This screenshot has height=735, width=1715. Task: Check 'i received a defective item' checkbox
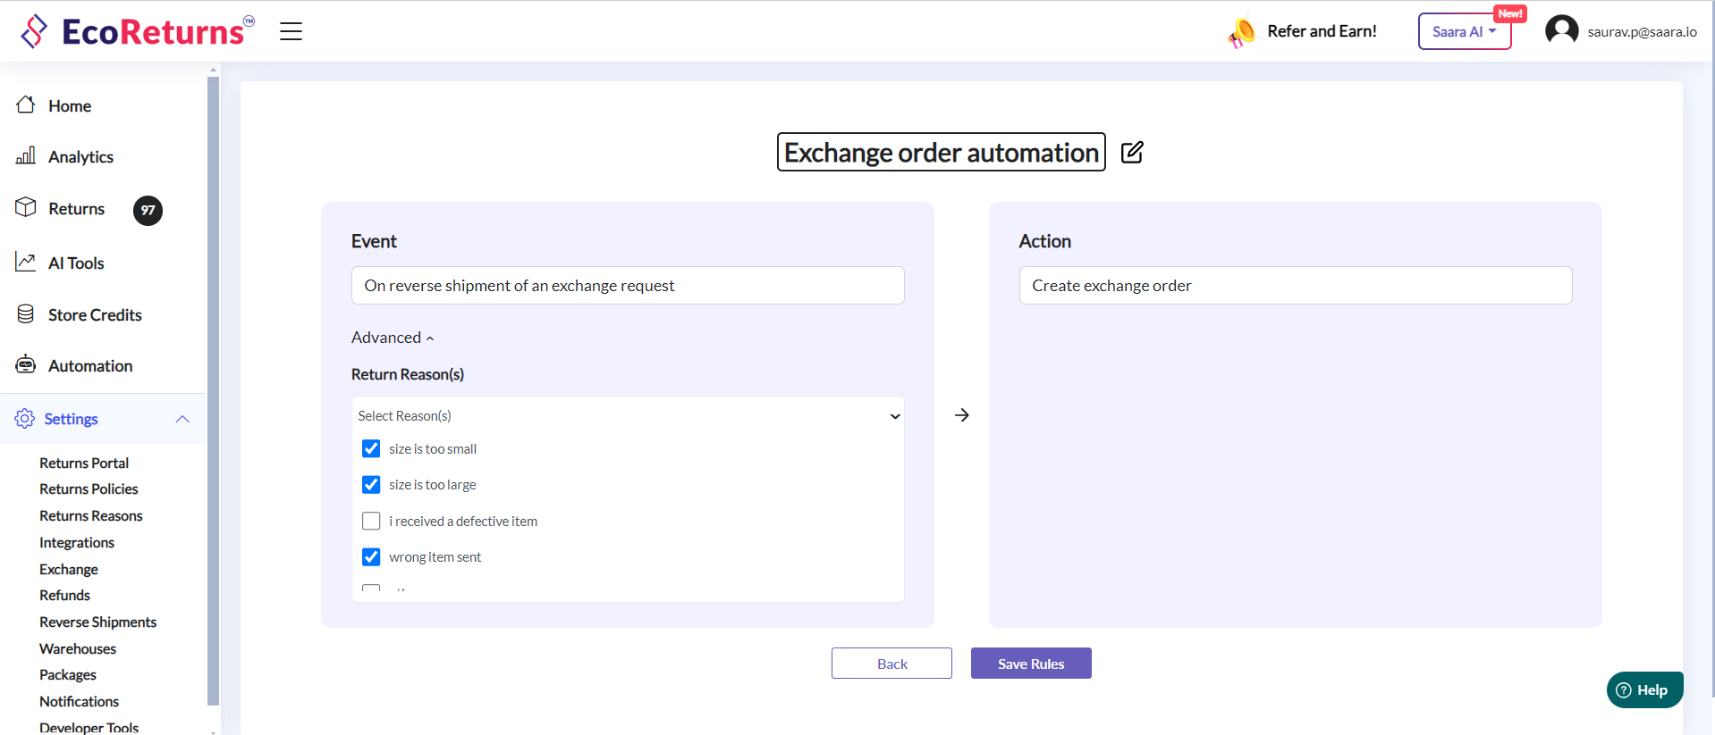point(371,521)
